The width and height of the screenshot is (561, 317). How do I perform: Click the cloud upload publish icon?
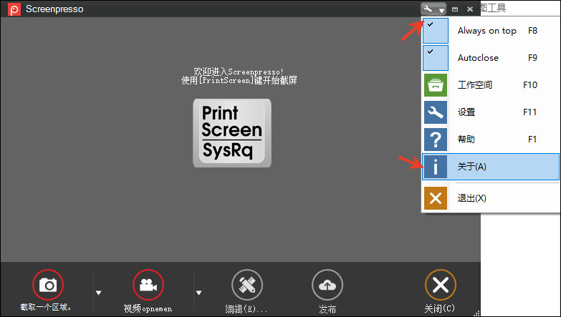coord(327,285)
